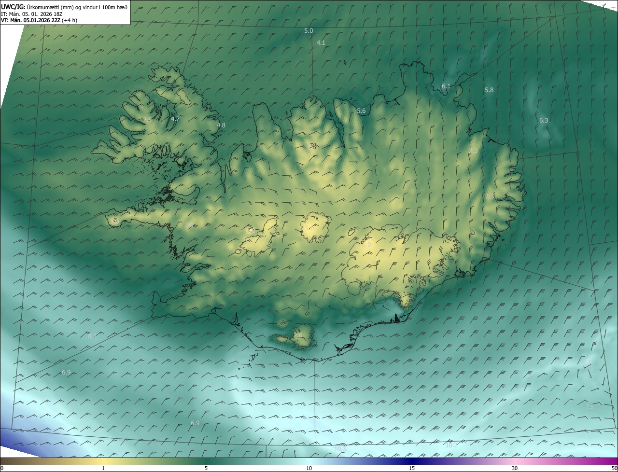Click the 10.2 value label
This screenshot has height=472, width=618.
click(x=451, y=445)
